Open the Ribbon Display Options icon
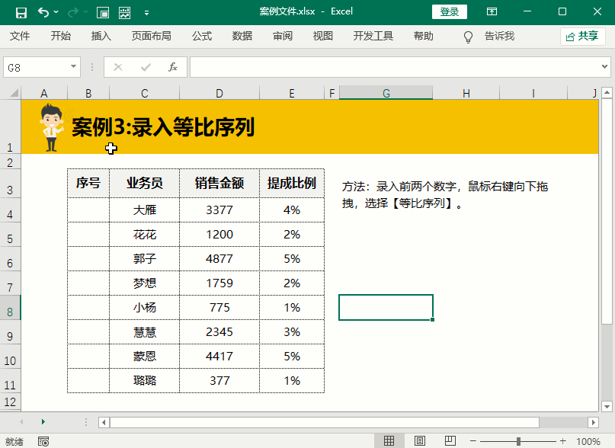615x448 pixels. click(x=492, y=12)
